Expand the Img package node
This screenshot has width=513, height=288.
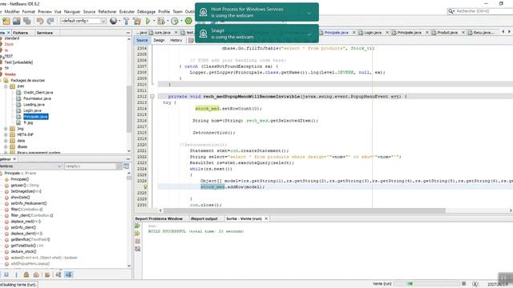tap(6, 129)
